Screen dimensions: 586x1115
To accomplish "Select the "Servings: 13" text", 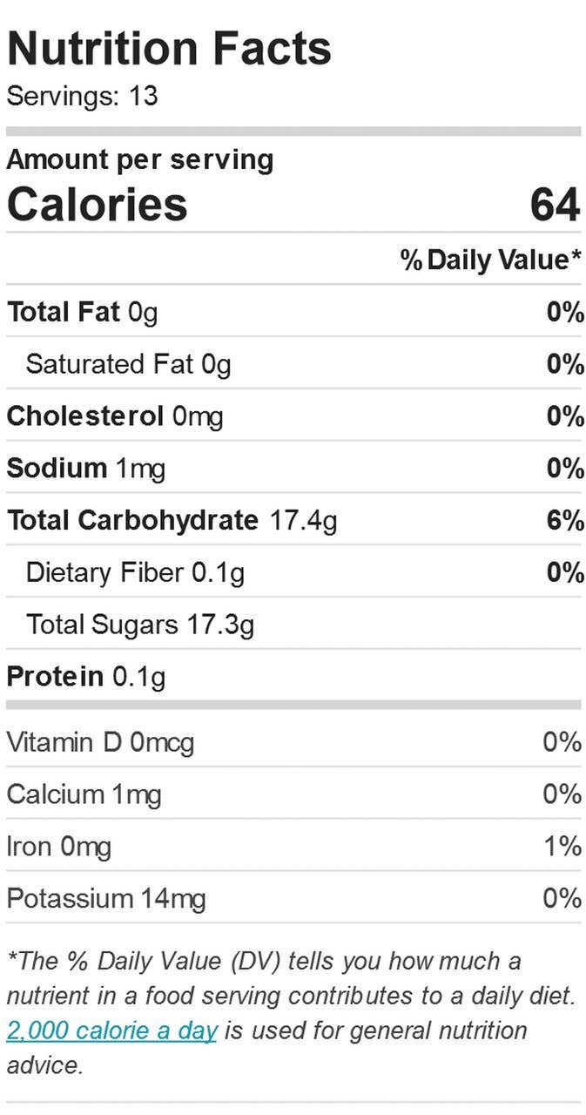I will pyautogui.click(x=83, y=96).
